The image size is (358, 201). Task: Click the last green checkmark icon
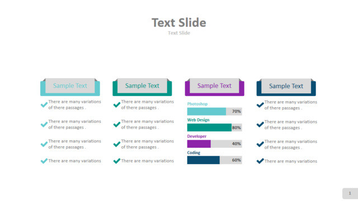tap(117, 161)
